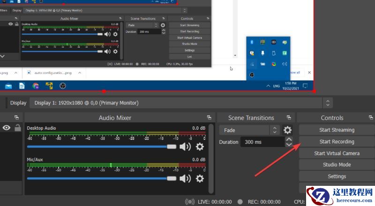The height and width of the screenshot is (206, 375).
Task: Undock the Scene Transitions panel
Action: [289, 118]
